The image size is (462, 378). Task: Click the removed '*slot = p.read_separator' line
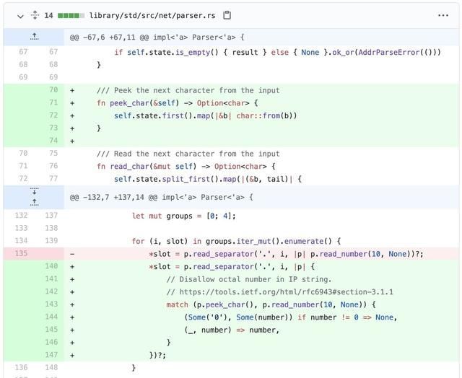[285, 254]
